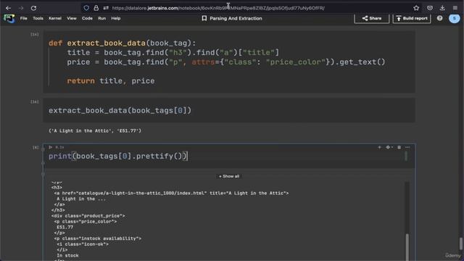Open the browser hamburger menu
464x261 pixels.
(455, 8)
